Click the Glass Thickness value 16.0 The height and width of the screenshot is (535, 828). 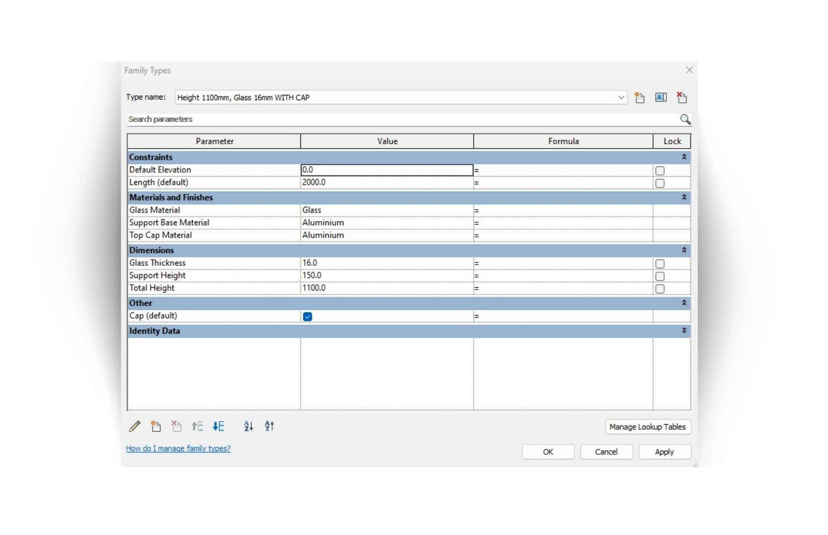387,263
